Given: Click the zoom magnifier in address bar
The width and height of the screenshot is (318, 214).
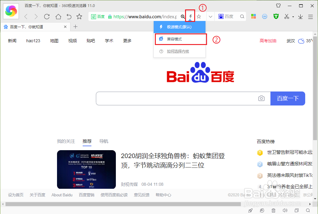Looking at the screenshot, I should 183,17.
